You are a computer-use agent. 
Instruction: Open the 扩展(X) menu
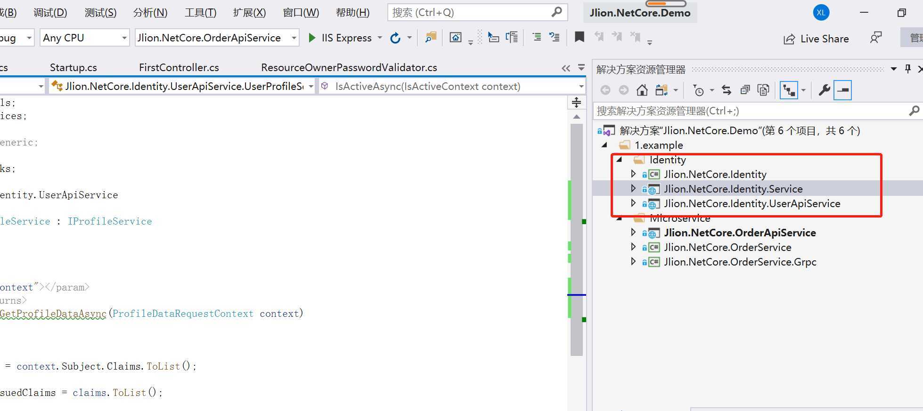coord(249,13)
